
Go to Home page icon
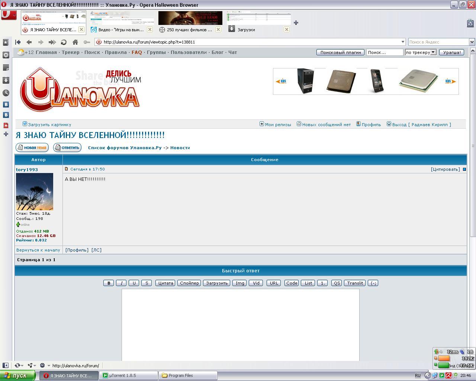pos(75,42)
